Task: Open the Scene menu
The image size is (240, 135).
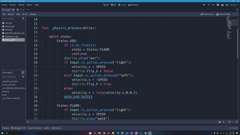Action: pos(4,5)
